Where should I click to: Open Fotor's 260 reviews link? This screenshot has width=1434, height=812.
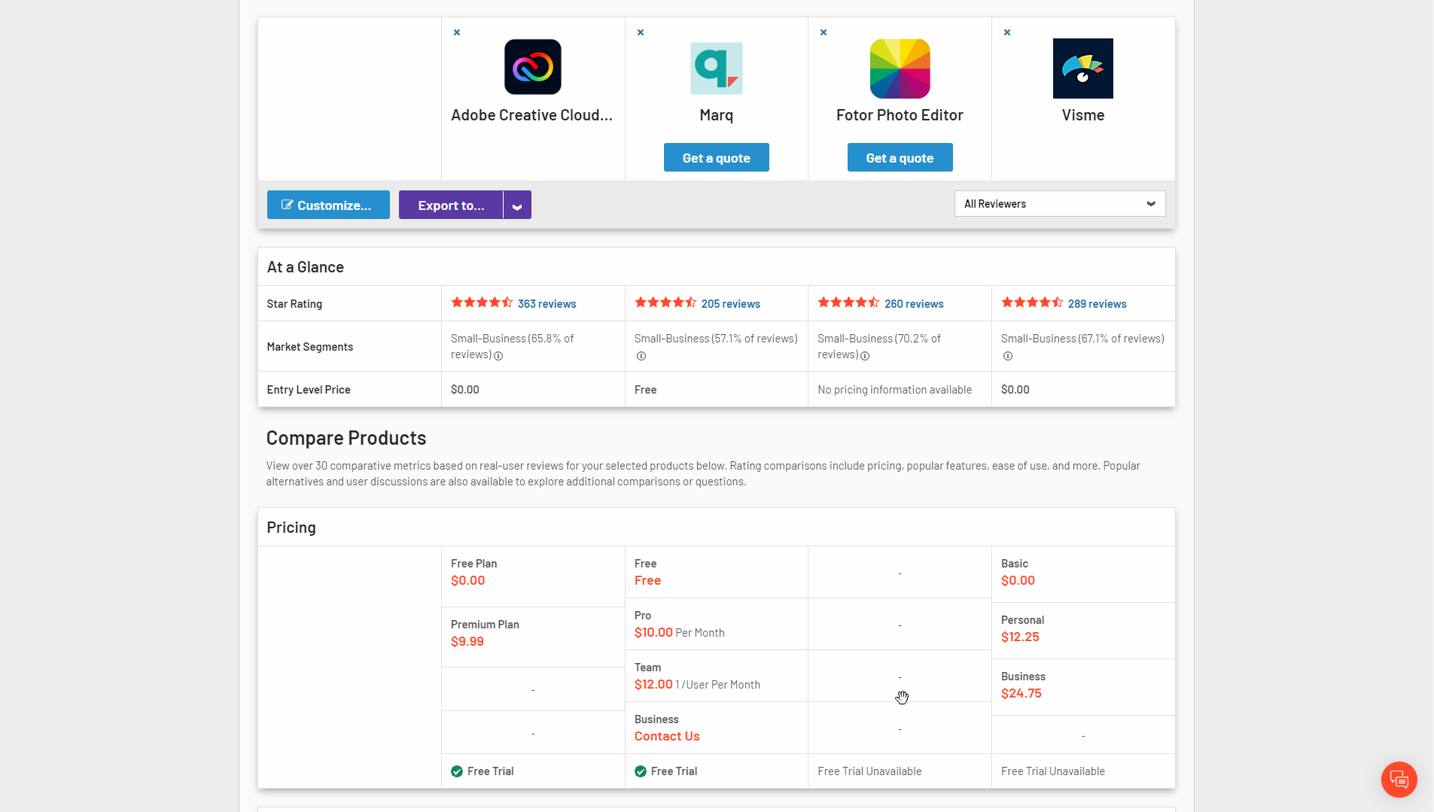pyautogui.click(x=914, y=304)
